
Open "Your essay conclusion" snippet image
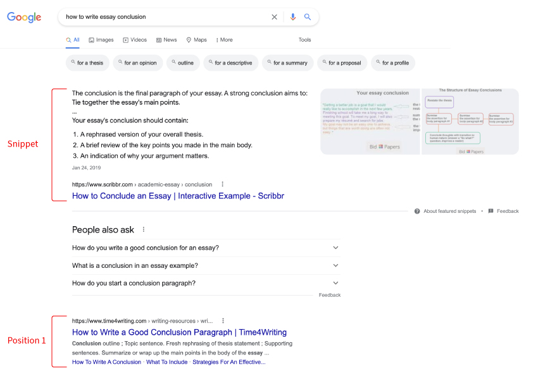[x=370, y=121]
